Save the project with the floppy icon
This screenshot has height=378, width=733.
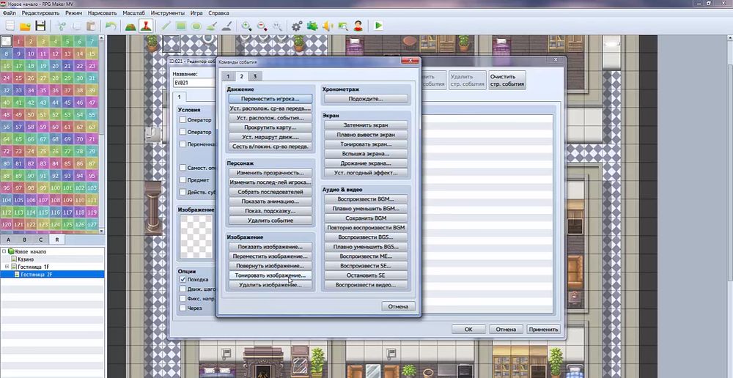pyautogui.click(x=40, y=26)
